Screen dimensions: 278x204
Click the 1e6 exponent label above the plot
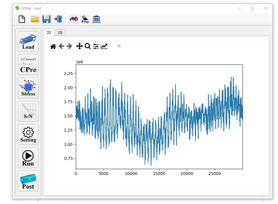pos(79,62)
